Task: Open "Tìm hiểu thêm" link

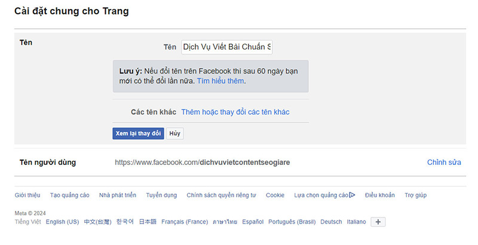Action: [220, 81]
